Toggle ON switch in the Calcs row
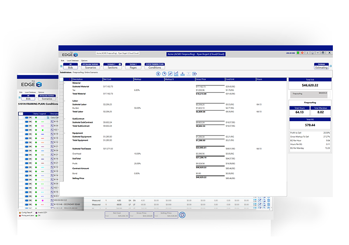 pos(28,117)
